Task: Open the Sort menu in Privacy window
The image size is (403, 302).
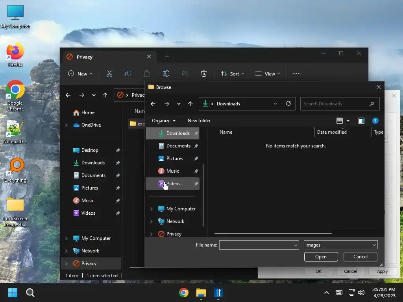Action: tap(232, 74)
